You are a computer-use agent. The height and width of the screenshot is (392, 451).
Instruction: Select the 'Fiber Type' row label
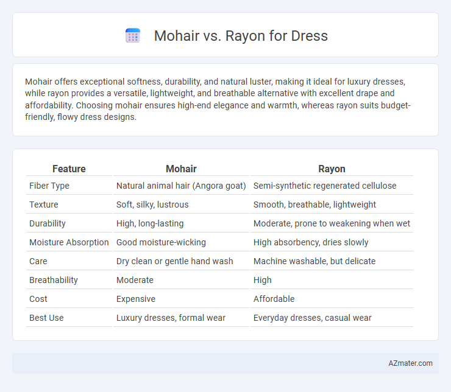click(x=49, y=186)
